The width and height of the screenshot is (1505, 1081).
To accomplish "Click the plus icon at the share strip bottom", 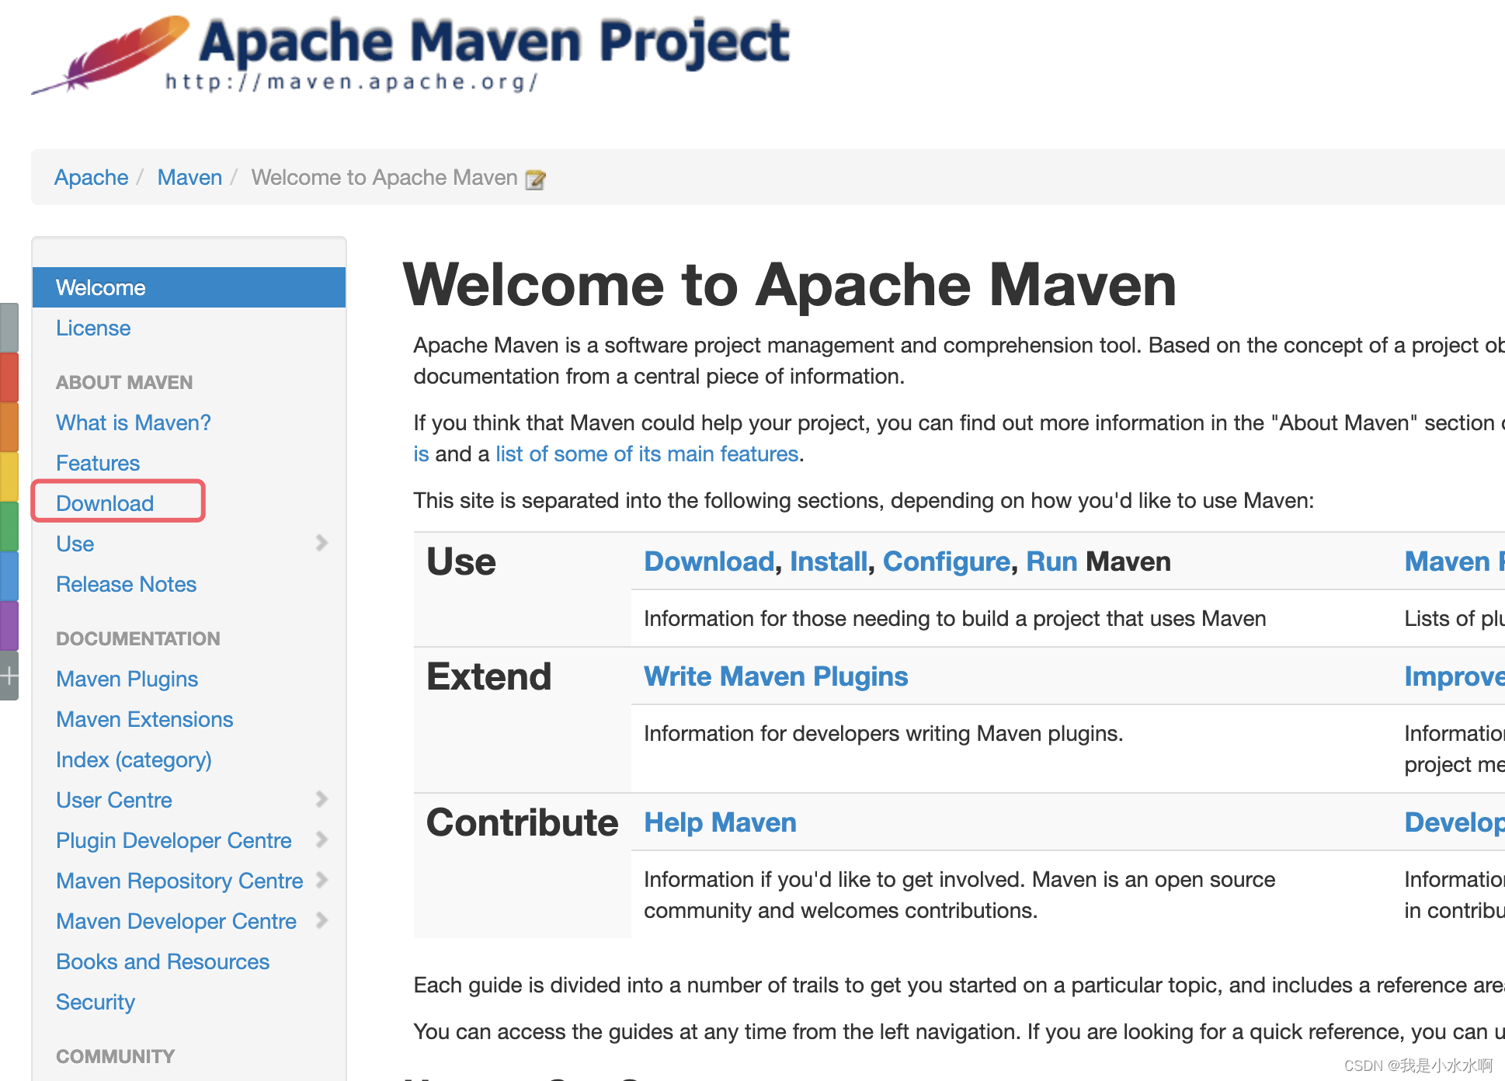I will pyautogui.click(x=9, y=675).
